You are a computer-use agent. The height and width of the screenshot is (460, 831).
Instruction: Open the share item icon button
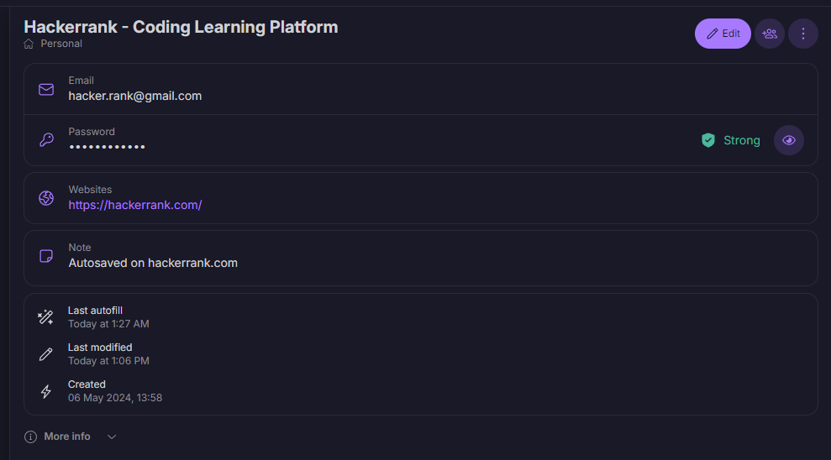(x=770, y=34)
